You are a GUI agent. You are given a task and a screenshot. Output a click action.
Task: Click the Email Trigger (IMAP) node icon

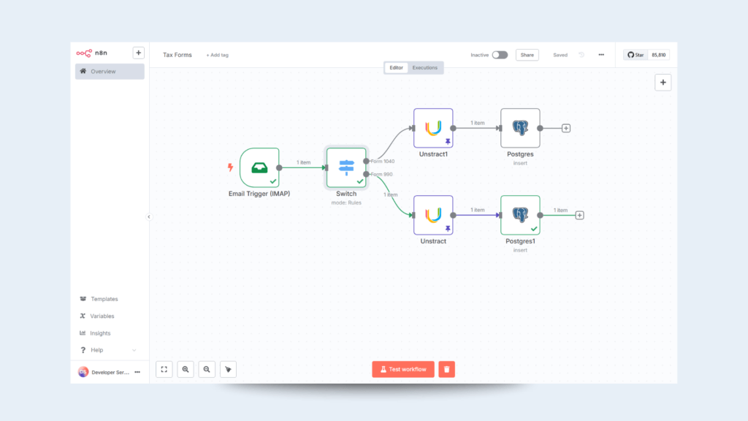259,167
